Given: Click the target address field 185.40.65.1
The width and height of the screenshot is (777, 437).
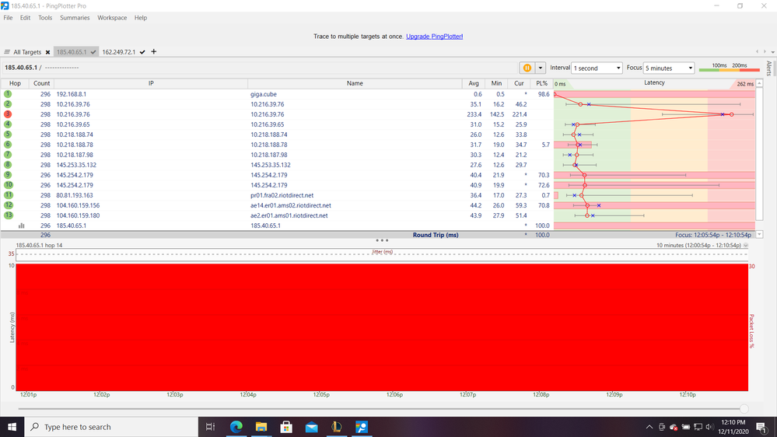Looking at the screenshot, I should [21, 68].
